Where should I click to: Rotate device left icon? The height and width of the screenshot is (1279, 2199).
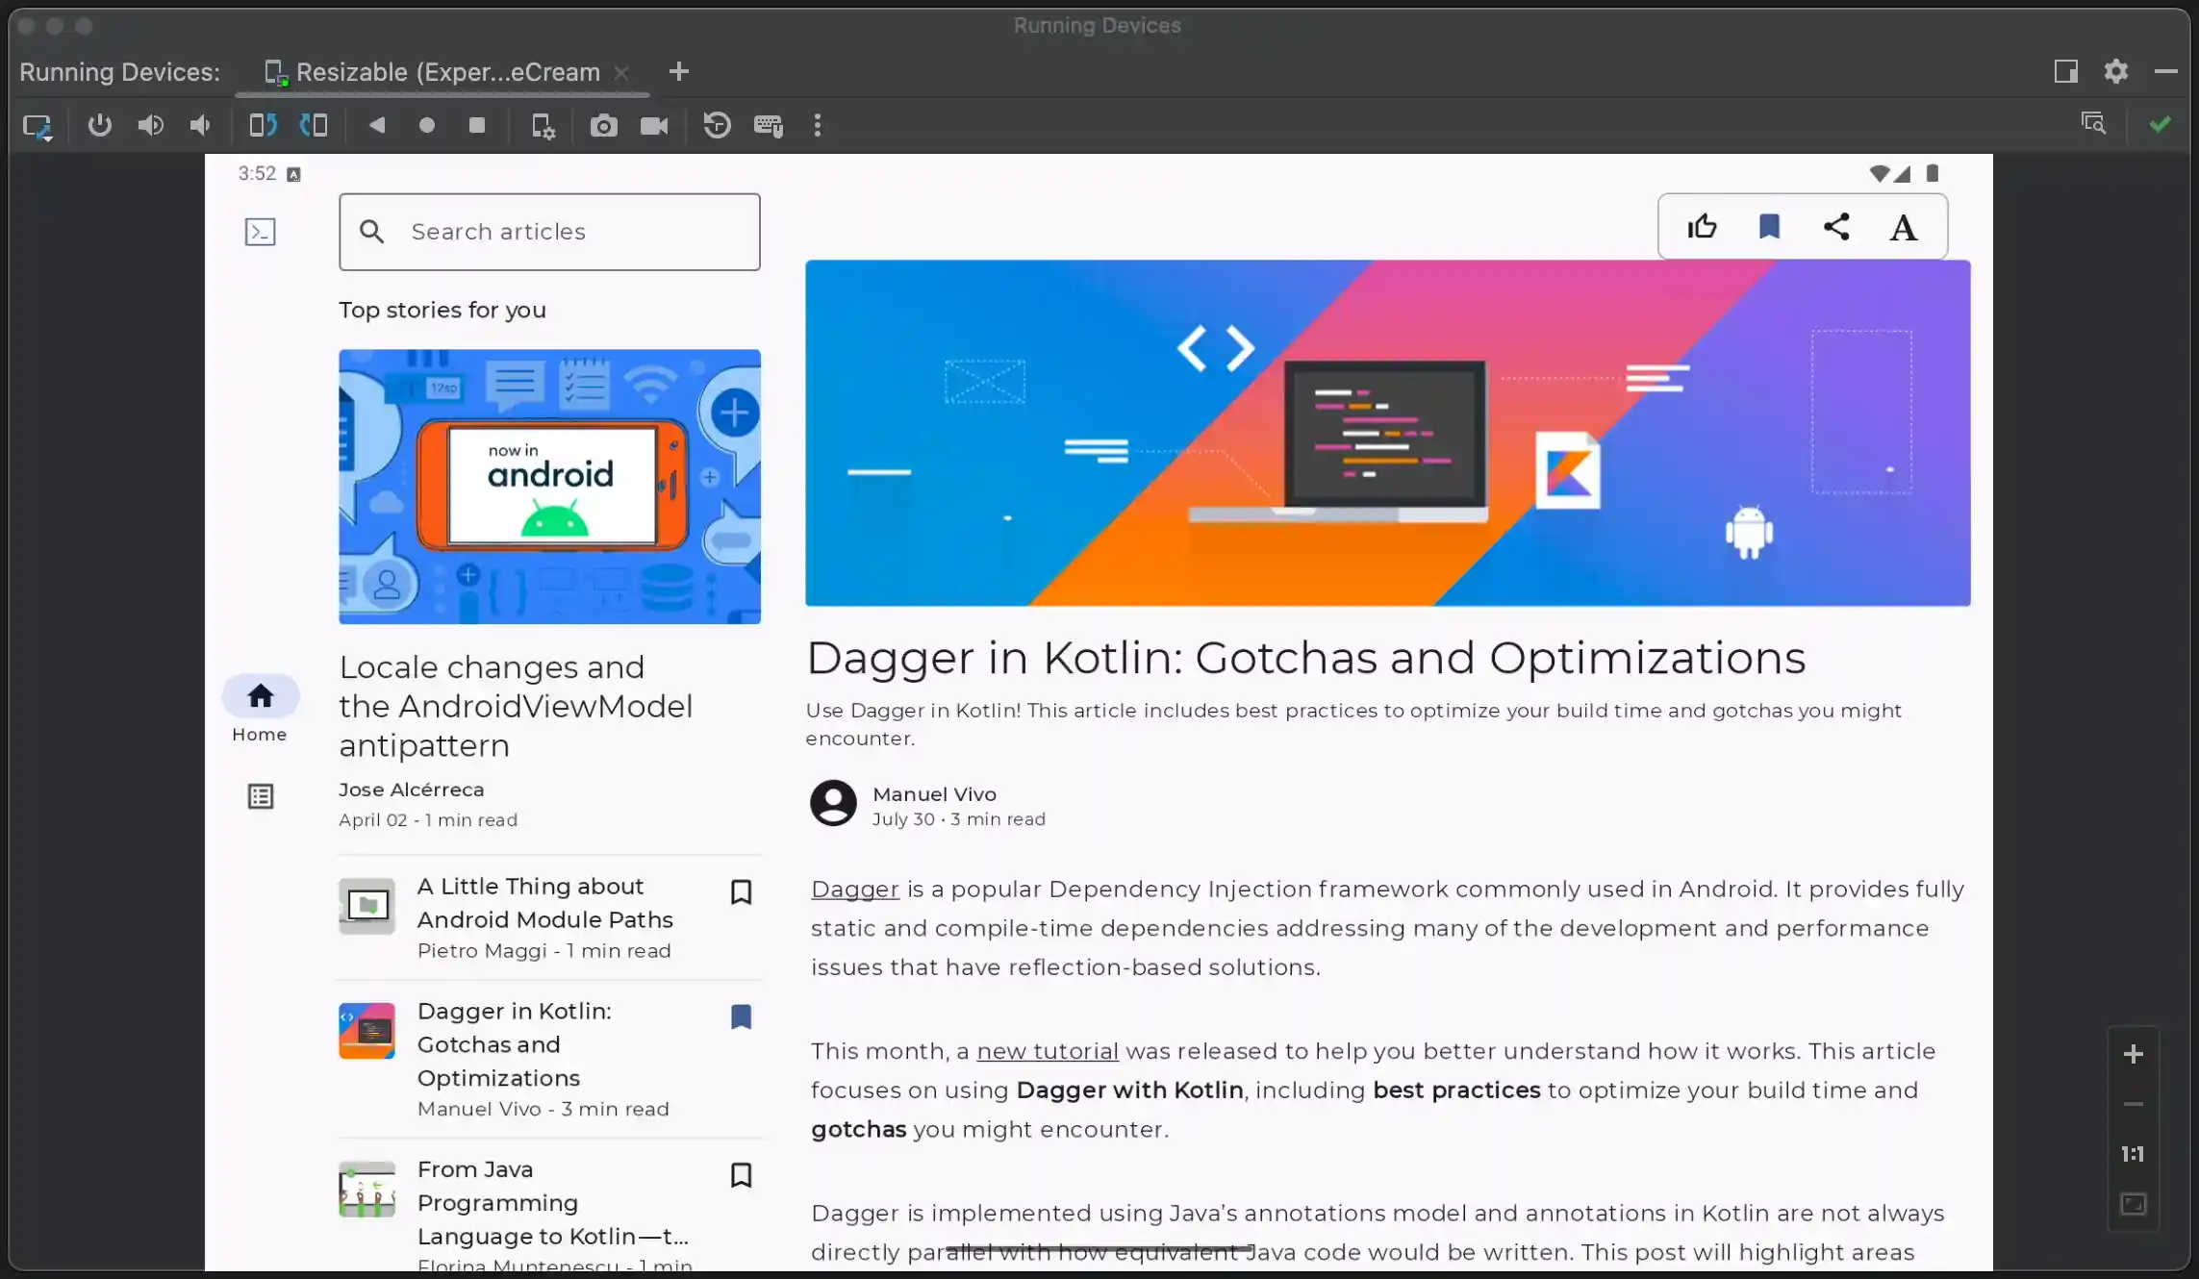(x=263, y=125)
